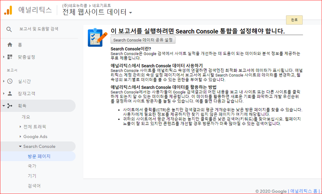Expand the 잠재고객 section arrow

coord(4,94)
